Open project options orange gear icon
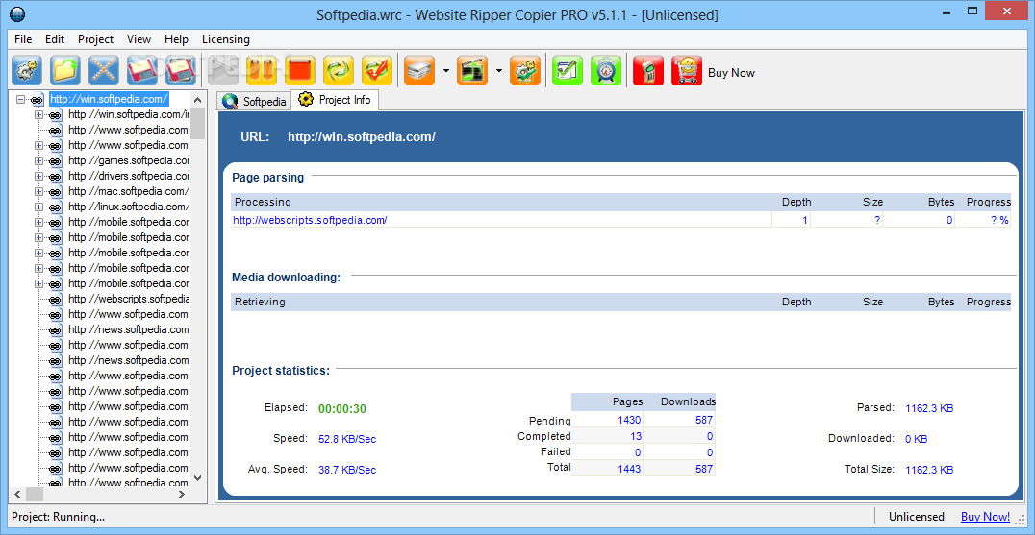This screenshot has width=1035, height=535. pos(525,70)
